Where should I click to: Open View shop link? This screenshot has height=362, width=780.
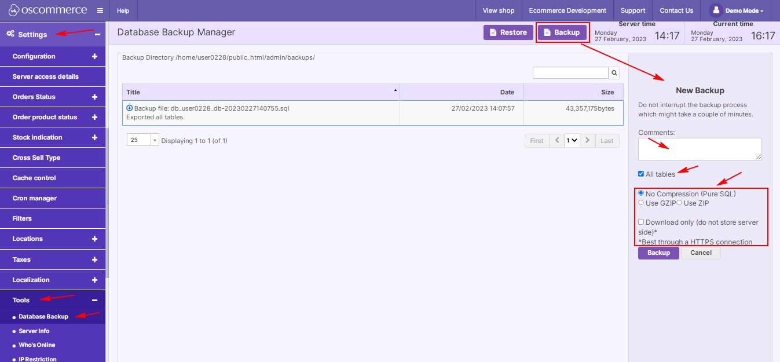[499, 10]
